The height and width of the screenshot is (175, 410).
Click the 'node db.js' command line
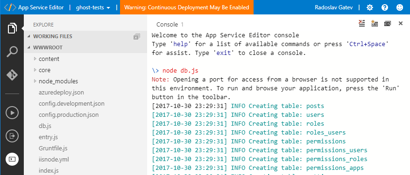click(180, 71)
